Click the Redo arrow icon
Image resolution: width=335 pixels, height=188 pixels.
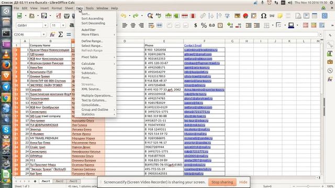point(136,16)
